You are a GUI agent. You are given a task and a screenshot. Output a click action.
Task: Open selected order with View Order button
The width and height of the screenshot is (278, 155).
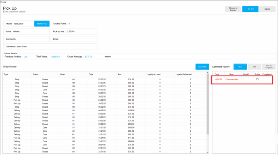202,67
